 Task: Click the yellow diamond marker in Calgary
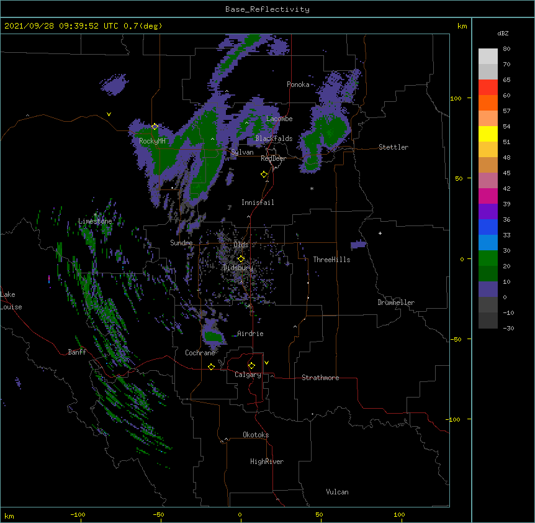(x=251, y=366)
